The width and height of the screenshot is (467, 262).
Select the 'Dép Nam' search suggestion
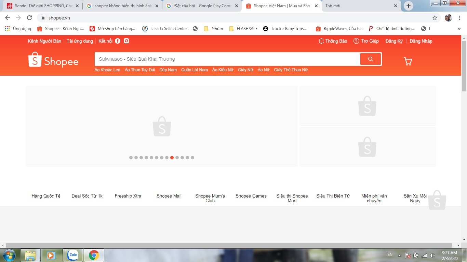click(168, 70)
